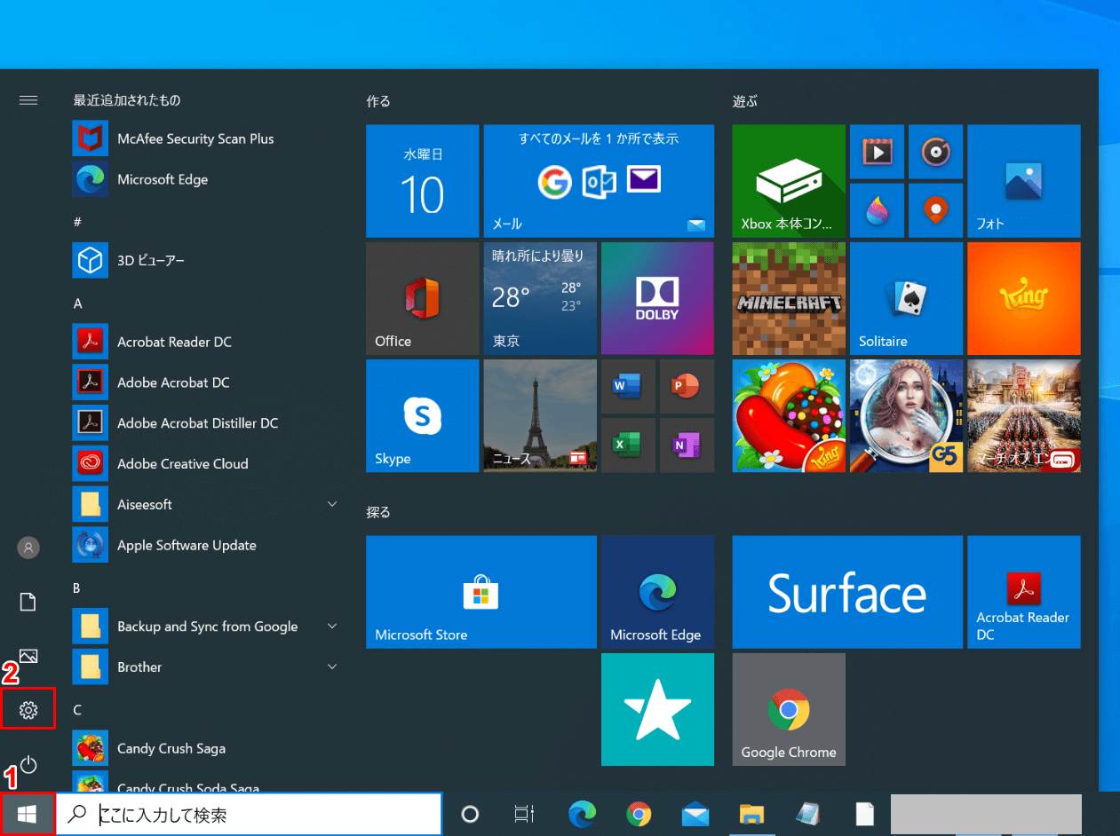The image size is (1120, 836).
Task: Open the Windows Start button
Action: coord(28,813)
